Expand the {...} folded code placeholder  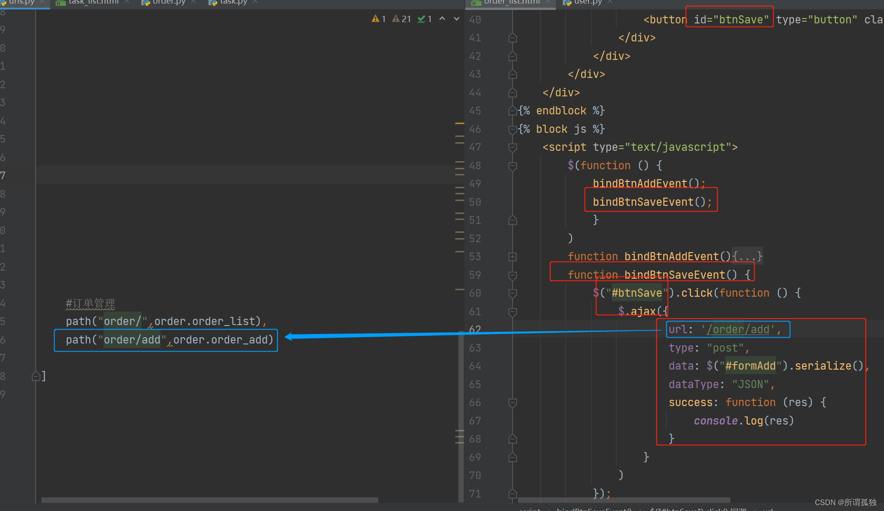click(747, 257)
